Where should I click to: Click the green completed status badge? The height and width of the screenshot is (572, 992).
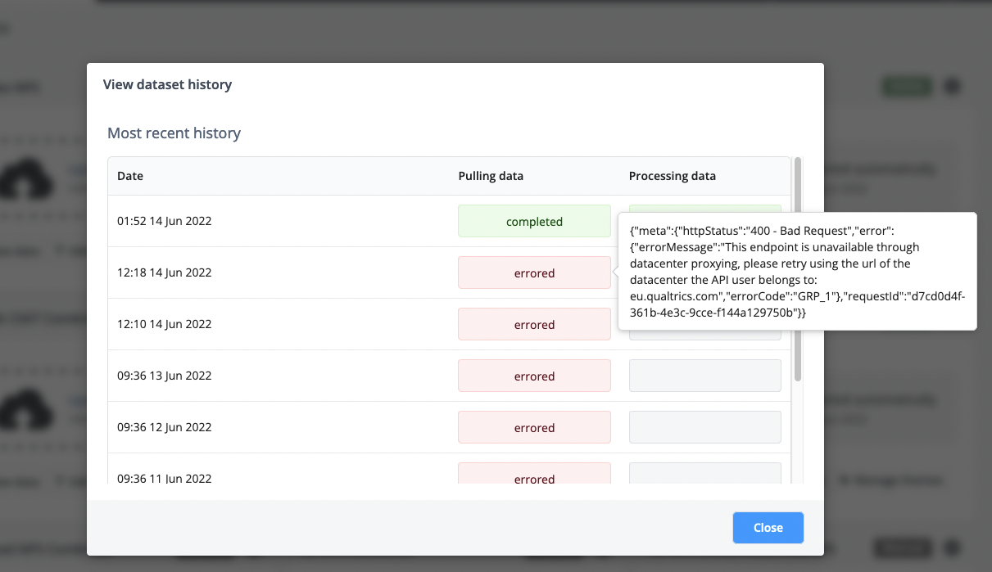534,221
